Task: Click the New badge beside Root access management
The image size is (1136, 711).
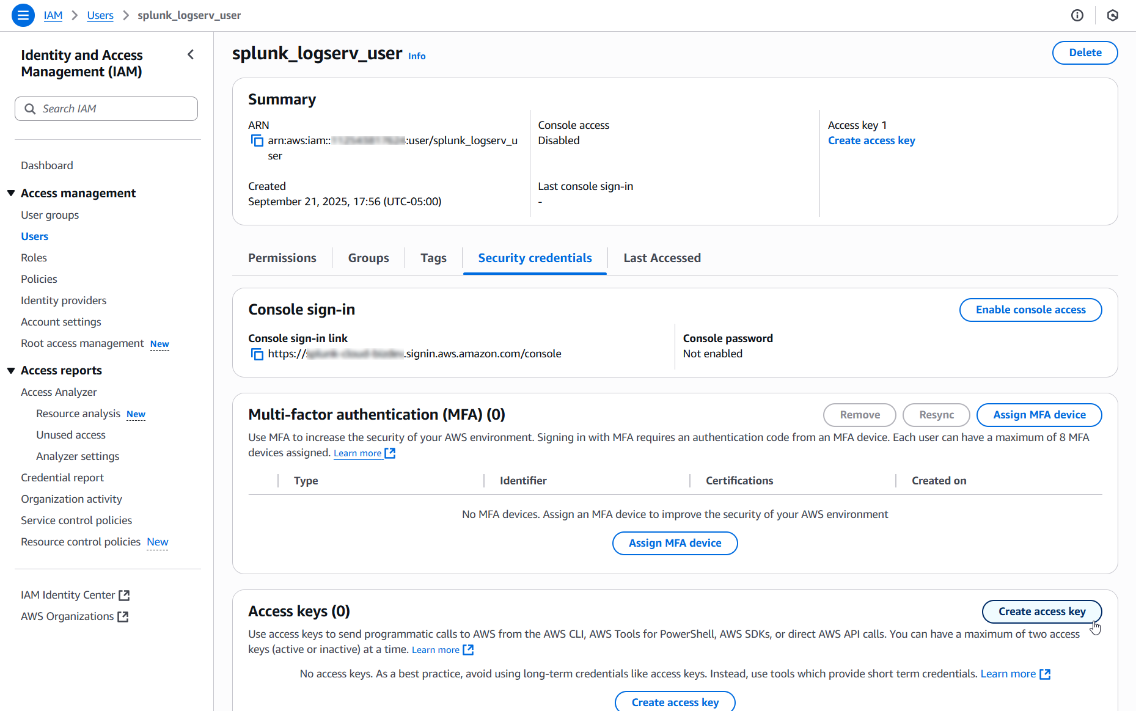Action: point(159,344)
